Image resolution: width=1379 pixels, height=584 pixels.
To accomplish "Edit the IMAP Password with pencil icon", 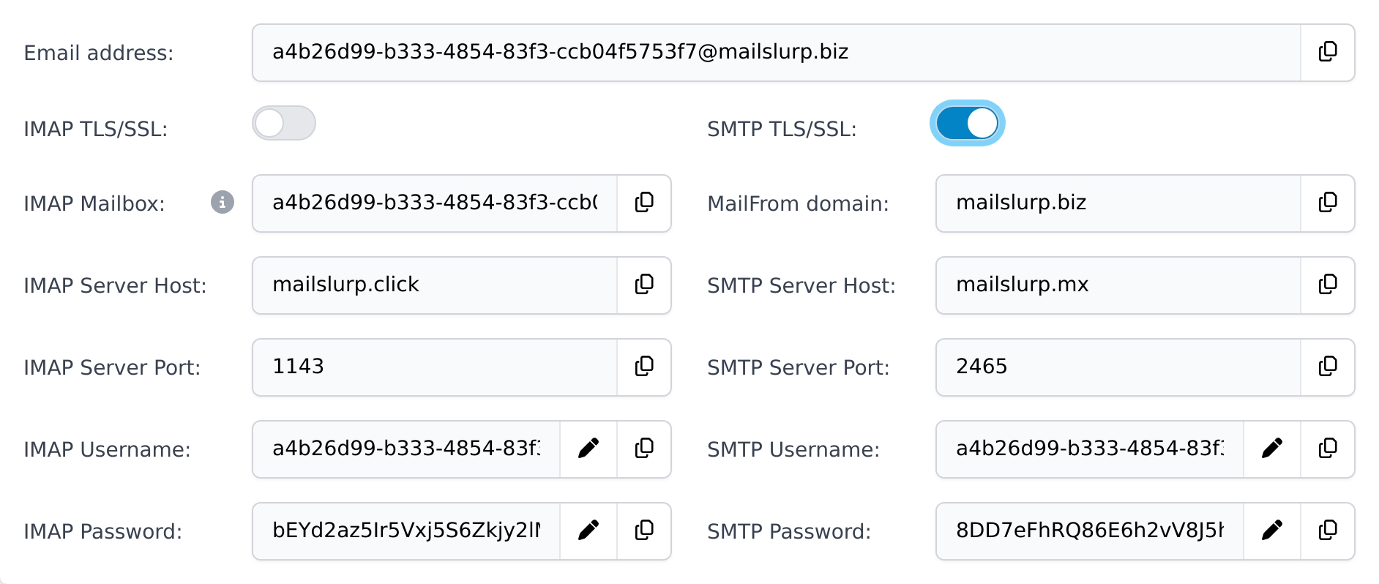I will coord(588,531).
